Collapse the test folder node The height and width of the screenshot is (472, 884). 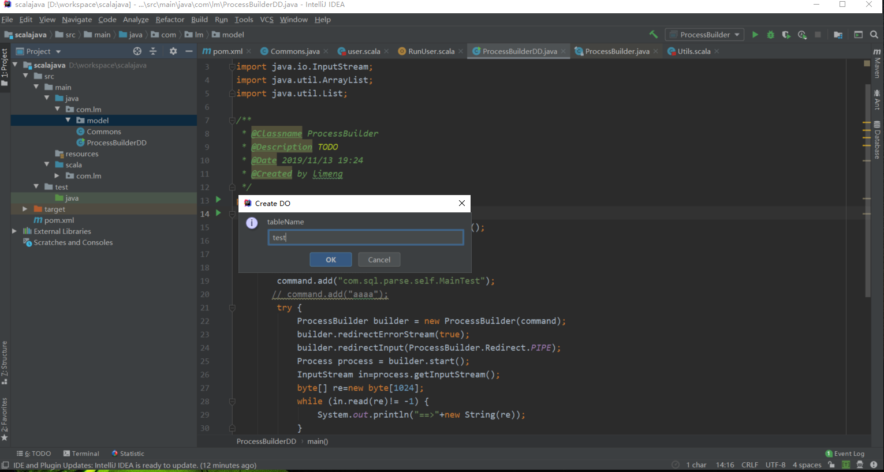pyautogui.click(x=36, y=186)
